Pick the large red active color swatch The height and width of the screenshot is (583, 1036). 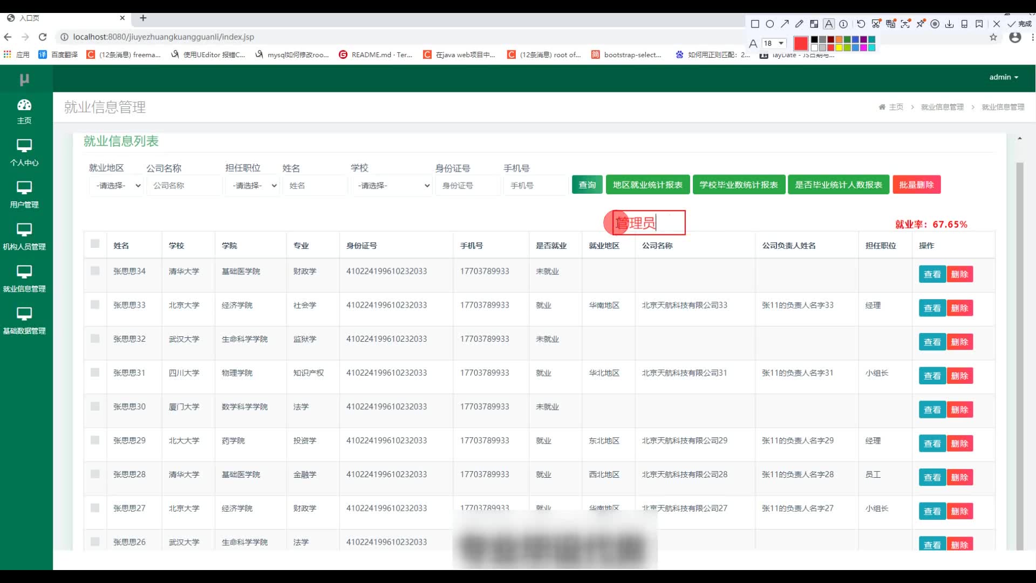(x=801, y=43)
